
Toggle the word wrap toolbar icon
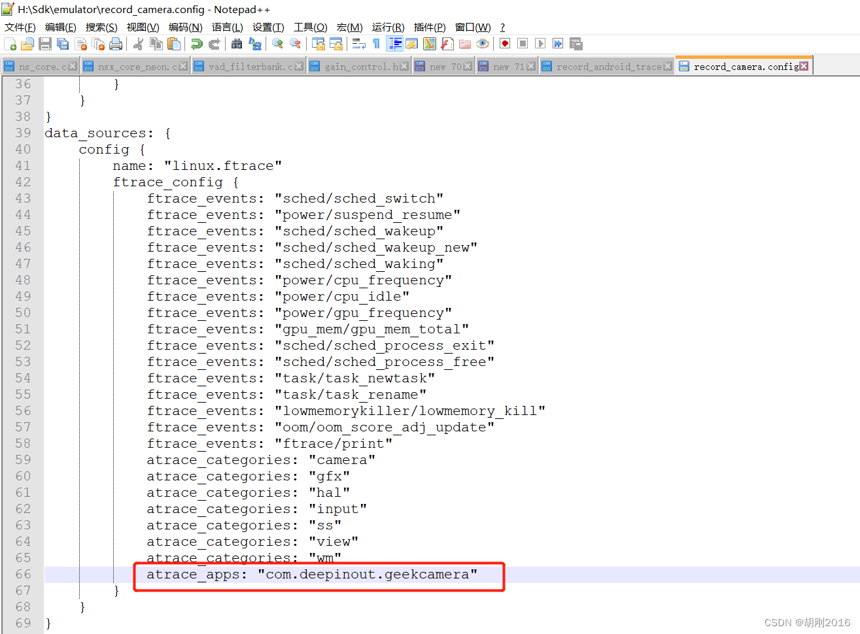pyautogui.click(x=359, y=44)
